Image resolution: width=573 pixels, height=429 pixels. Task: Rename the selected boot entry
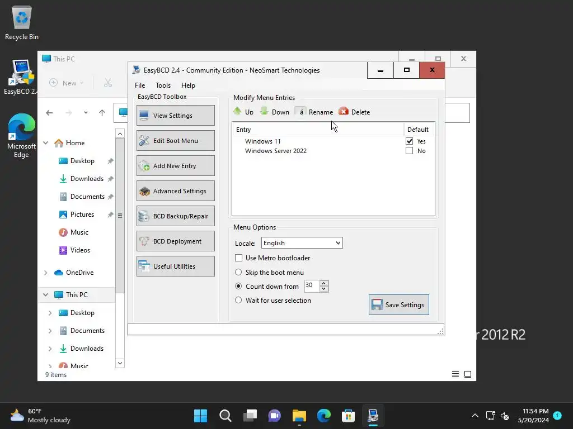[x=314, y=112]
